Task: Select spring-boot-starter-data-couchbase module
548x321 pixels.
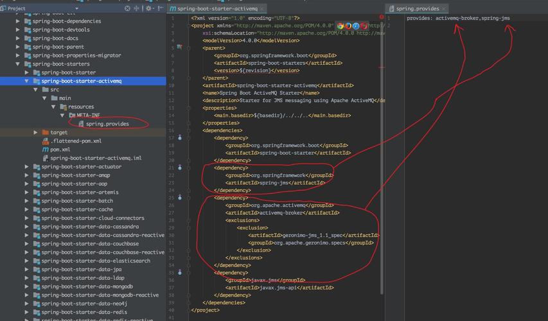Action: click(90, 244)
